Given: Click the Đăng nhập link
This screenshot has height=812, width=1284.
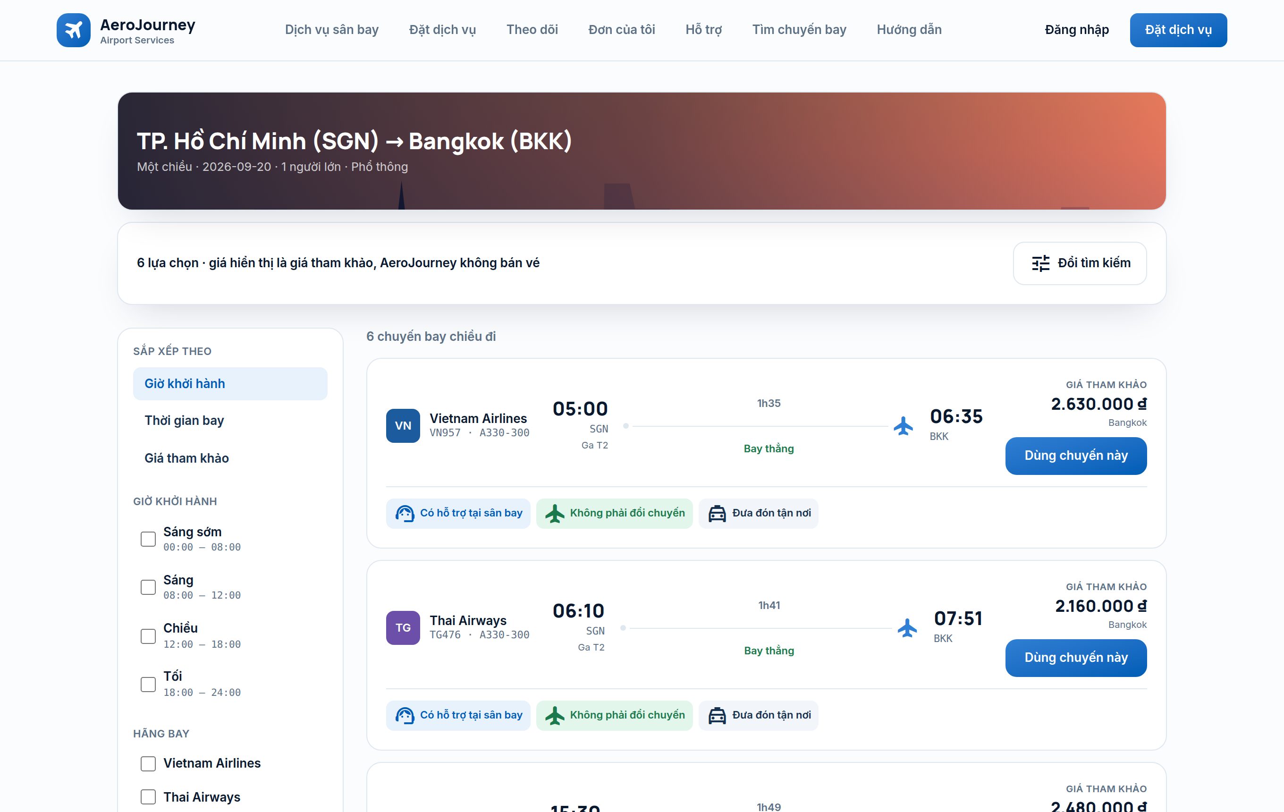Looking at the screenshot, I should tap(1077, 30).
